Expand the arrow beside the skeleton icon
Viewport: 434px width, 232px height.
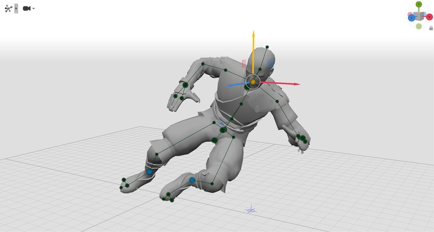point(16,9)
